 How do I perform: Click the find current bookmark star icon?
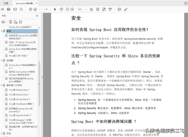pyautogui.click(x=21, y=22)
